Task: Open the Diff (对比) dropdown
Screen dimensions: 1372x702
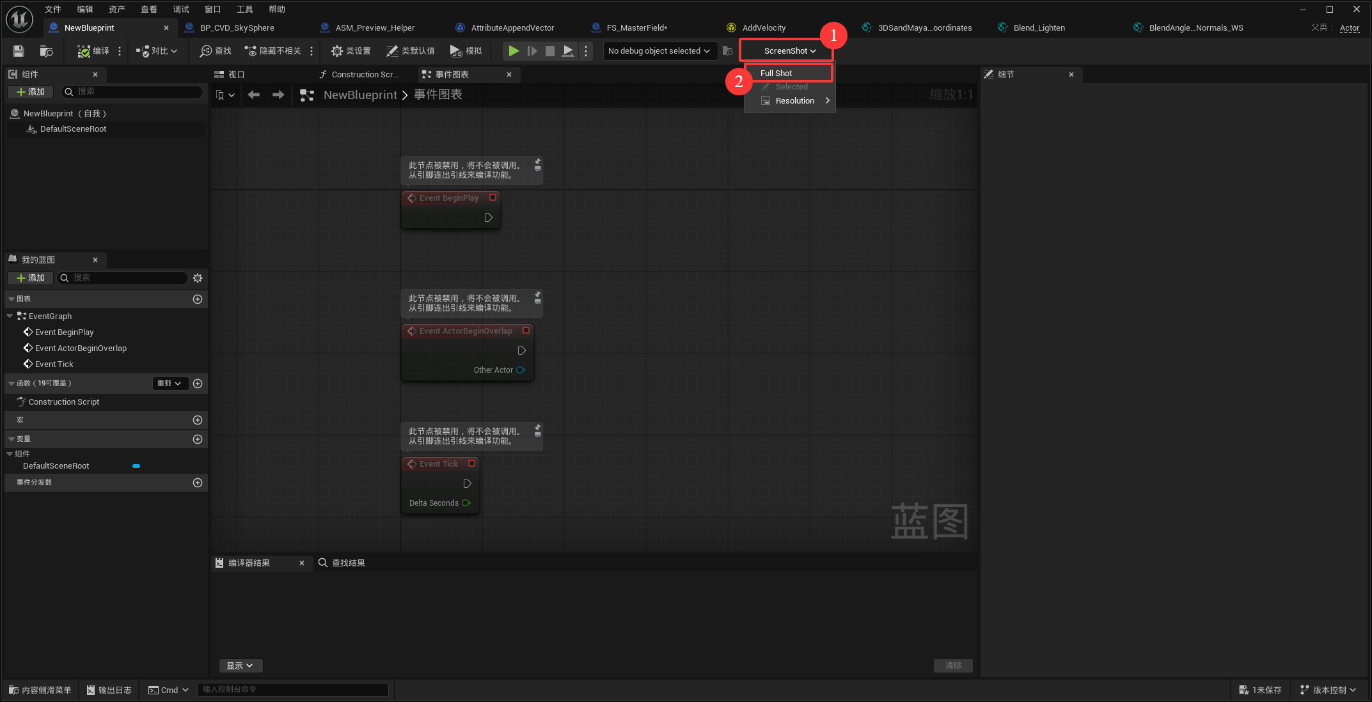Action: 157,51
